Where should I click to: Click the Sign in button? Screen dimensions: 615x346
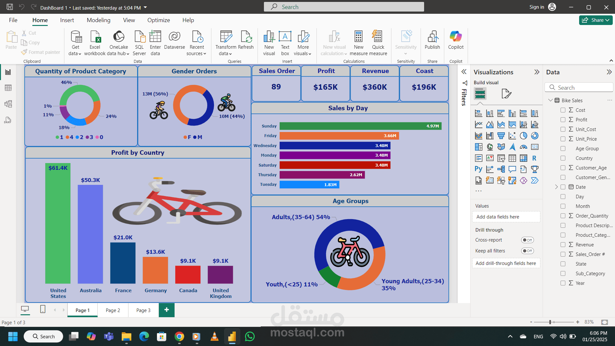point(537,7)
